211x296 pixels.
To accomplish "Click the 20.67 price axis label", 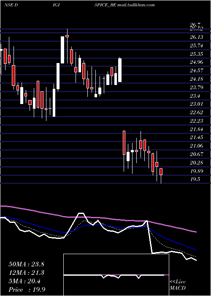I will pos(197,154).
